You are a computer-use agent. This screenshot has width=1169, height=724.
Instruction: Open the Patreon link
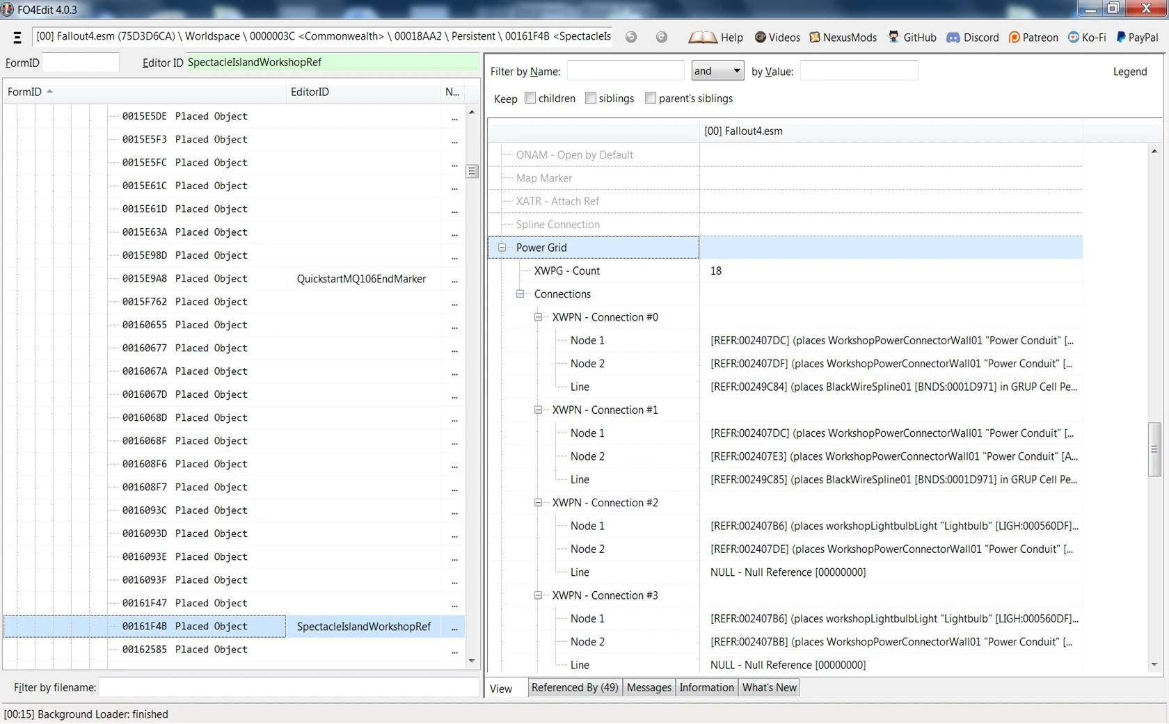[x=1033, y=38]
